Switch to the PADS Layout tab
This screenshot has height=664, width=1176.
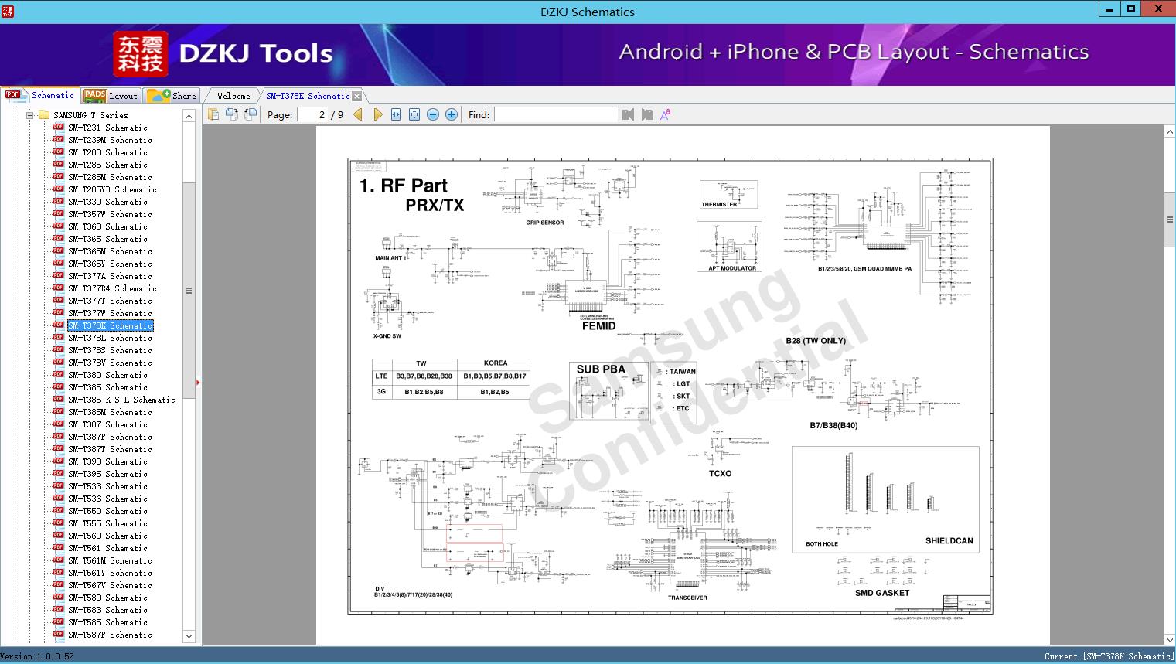coord(111,96)
